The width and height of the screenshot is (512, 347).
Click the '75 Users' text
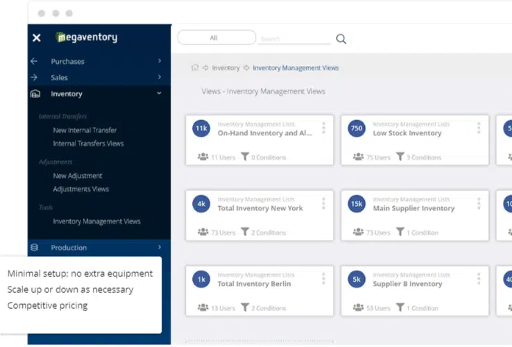pos(378,158)
